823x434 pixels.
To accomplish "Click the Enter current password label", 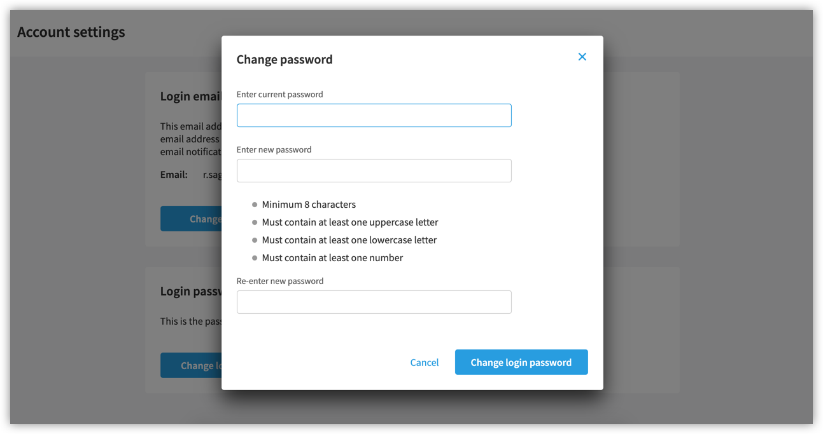I will (x=280, y=94).
